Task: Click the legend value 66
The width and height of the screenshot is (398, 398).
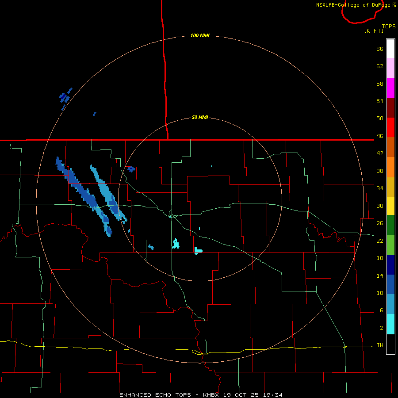Action: (380, 49)
